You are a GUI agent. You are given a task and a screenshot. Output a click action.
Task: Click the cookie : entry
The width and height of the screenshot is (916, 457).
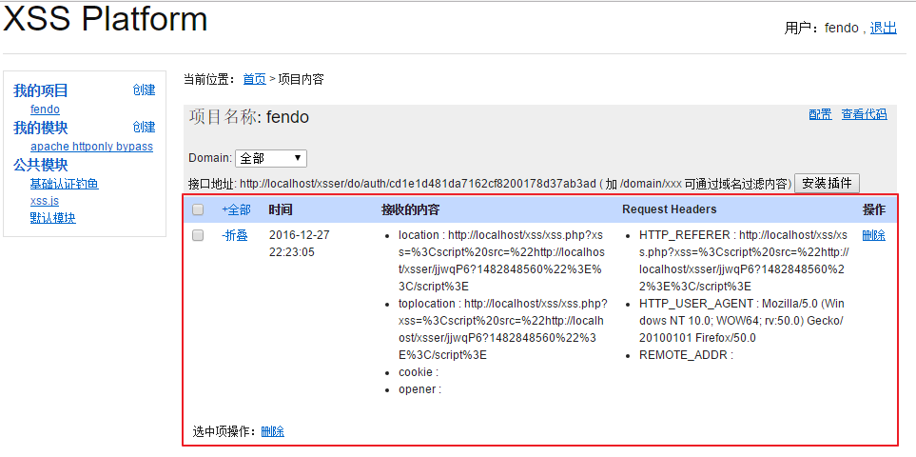pos(419,372)
